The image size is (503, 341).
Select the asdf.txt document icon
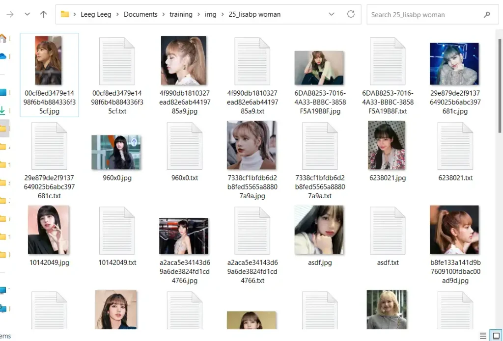(388, 231)
